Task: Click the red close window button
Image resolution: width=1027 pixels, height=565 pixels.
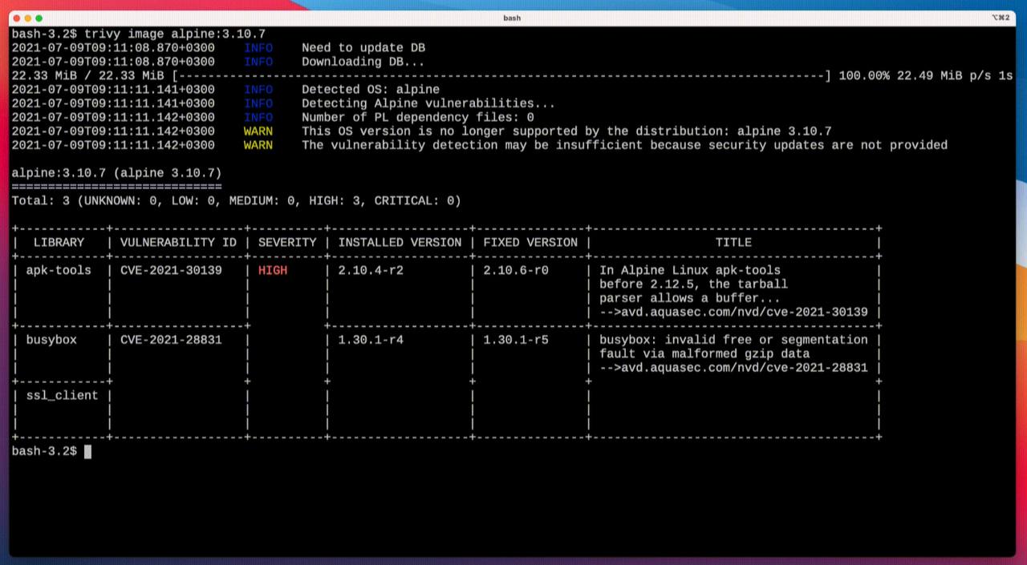Action: [17, 18]
